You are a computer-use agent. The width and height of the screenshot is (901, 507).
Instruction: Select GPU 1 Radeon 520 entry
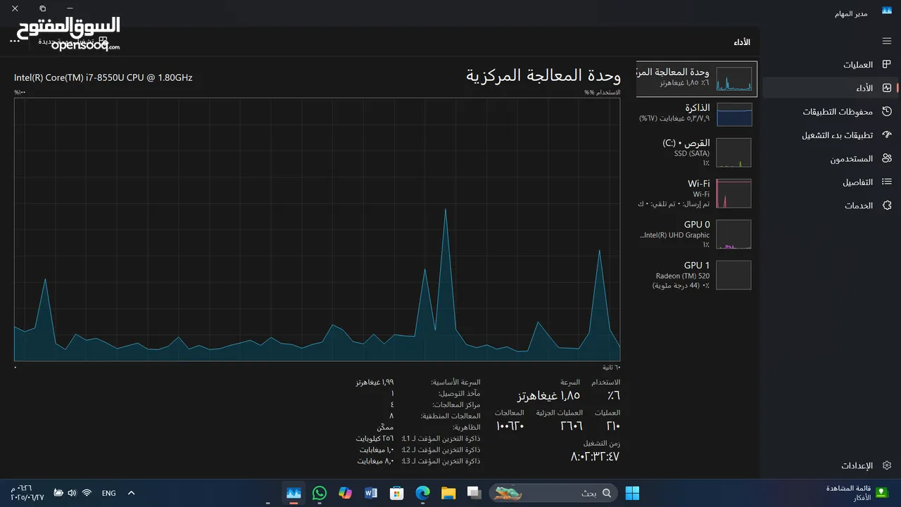[x=695, y=275]
